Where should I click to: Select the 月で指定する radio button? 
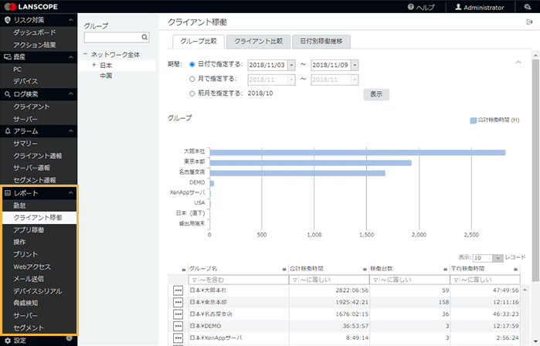192,79
